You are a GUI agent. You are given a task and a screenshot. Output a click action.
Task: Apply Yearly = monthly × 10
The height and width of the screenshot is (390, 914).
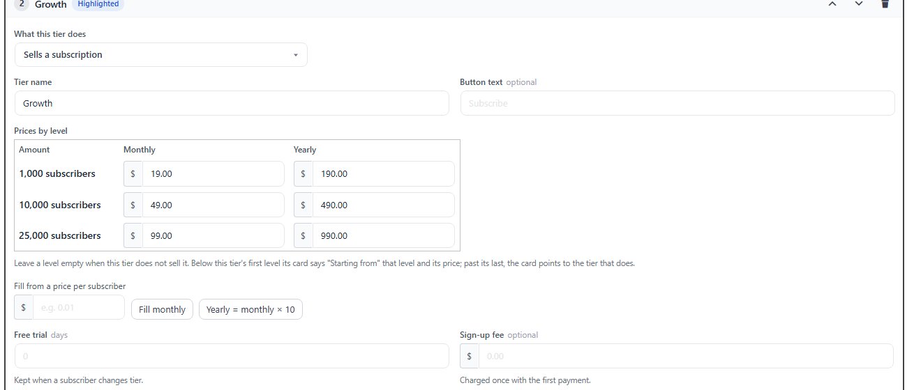[250, 309]
